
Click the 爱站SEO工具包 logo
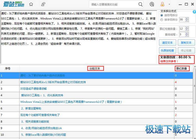(14, 4)
